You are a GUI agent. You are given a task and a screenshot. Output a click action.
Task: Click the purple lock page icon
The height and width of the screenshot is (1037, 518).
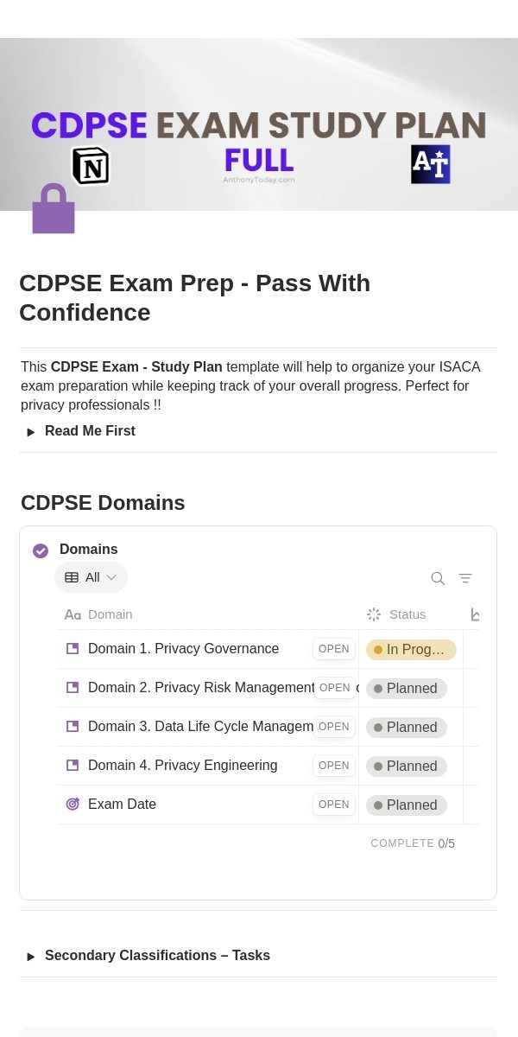(54, 208)
